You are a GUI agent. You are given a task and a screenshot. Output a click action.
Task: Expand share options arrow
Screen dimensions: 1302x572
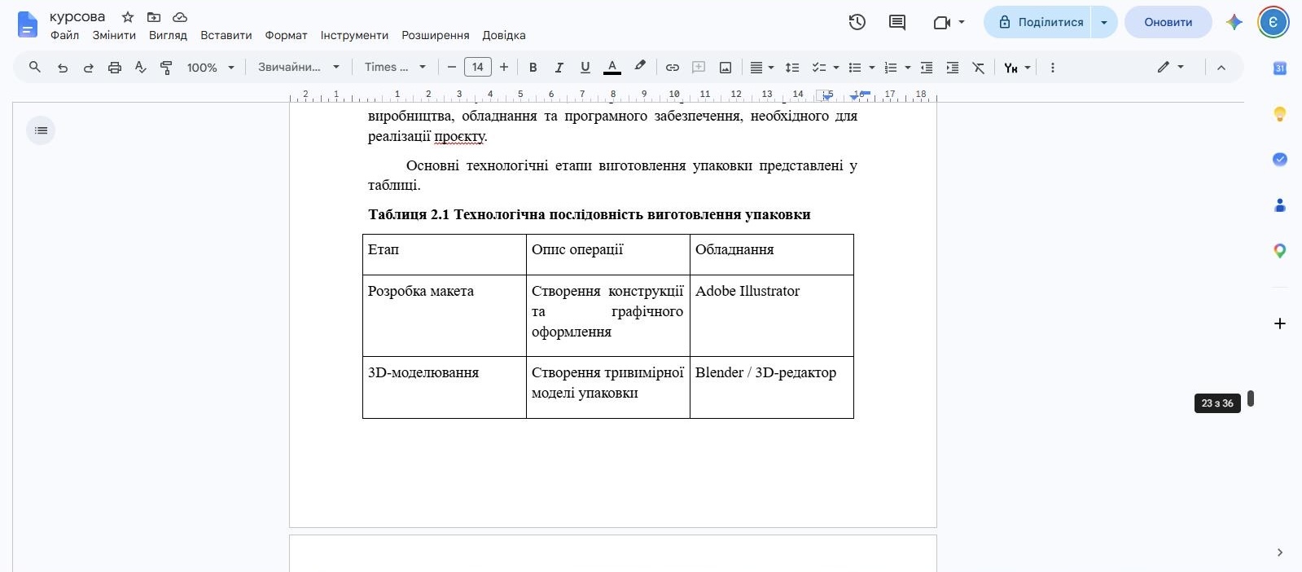point(1103,23)
